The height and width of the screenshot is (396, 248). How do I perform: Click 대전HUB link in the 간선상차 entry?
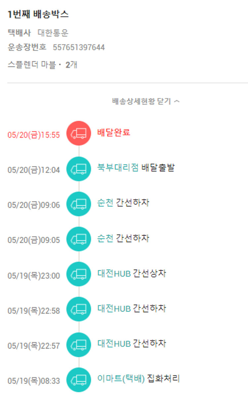114,273
